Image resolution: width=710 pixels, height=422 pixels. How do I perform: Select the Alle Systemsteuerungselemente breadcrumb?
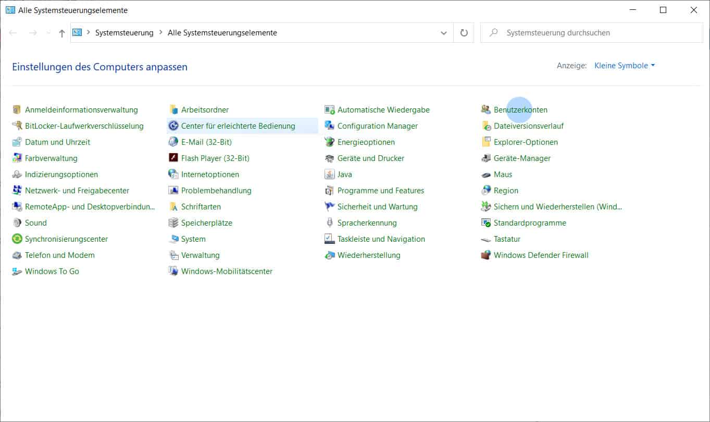coord(222,33)
